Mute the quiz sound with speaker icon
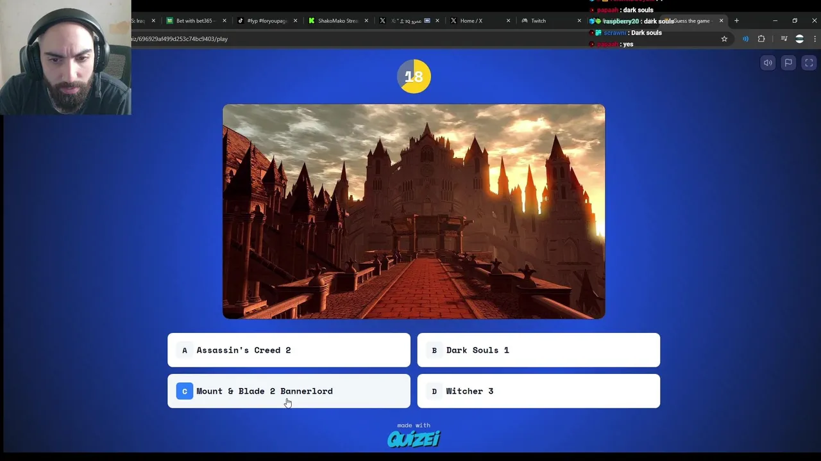The image size is (821, 461). point(768,63)
